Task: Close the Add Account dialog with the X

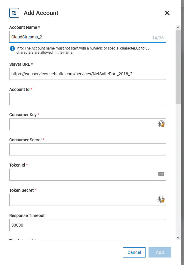Action: tap(167, 13)
